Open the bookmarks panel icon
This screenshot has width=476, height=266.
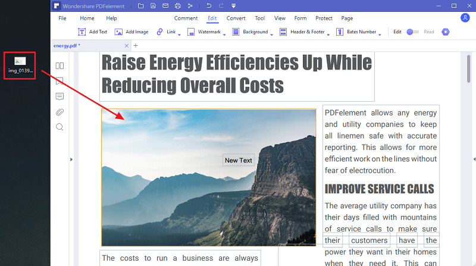pos(60,81)
